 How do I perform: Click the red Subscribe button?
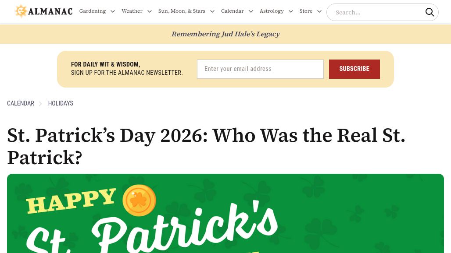pos(354,69)
